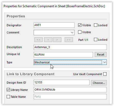Viewport: 114px width, 106px height.
Task: Click the 'Properties' section heading
Action: tap(16, 16)
